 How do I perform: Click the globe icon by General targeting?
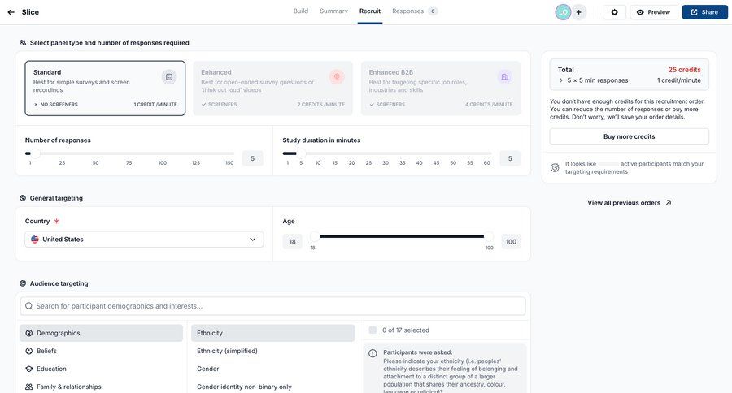coord(23,198)
